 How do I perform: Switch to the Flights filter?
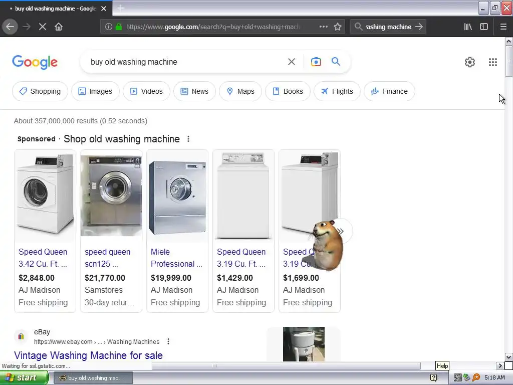[337, 91]
